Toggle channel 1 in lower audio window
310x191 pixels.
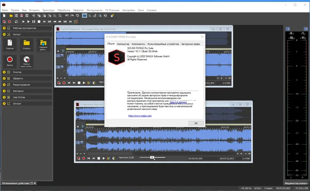pyautogui.click(x=78, y=131)
